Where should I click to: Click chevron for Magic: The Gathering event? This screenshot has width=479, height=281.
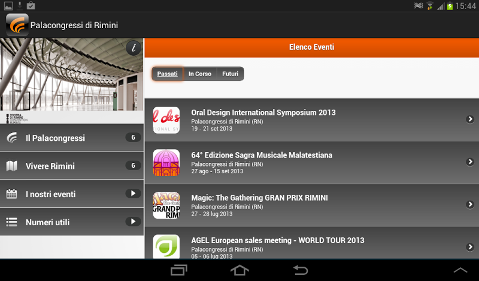click(470, 204)
